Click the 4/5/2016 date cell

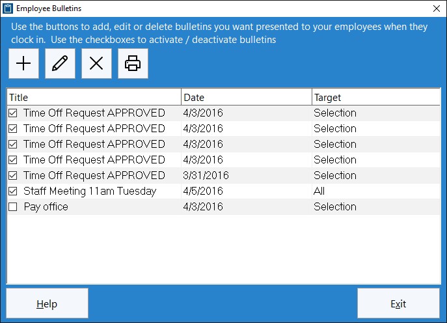(x=203, y=191)
